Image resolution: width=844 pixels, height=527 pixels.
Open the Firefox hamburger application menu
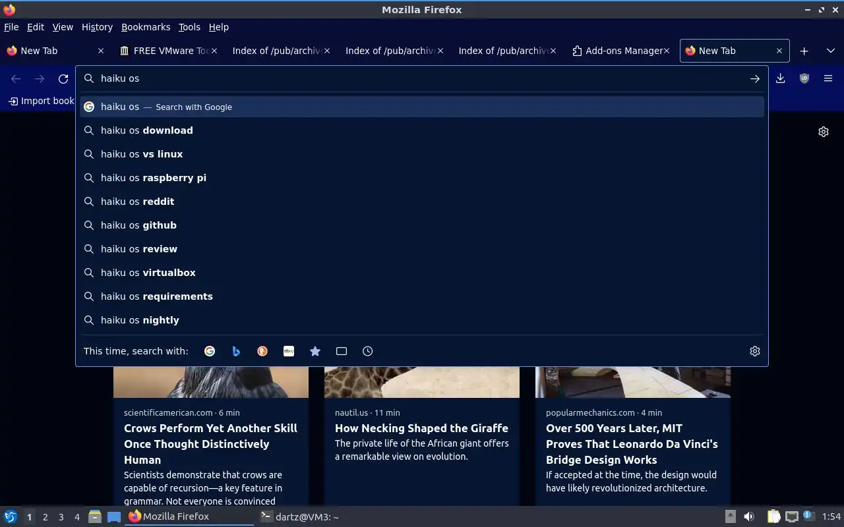tap(828, 78)
